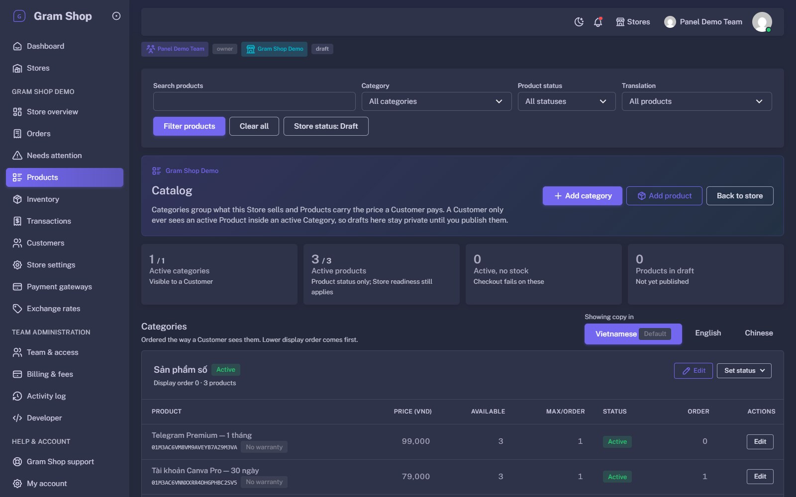
Task: Switch copy language to English
Action: click(x=708, y=333)
